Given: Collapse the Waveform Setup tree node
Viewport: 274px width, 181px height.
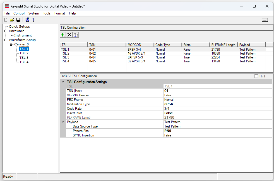Looking at the screenshot, I should [x=6, y=40].
